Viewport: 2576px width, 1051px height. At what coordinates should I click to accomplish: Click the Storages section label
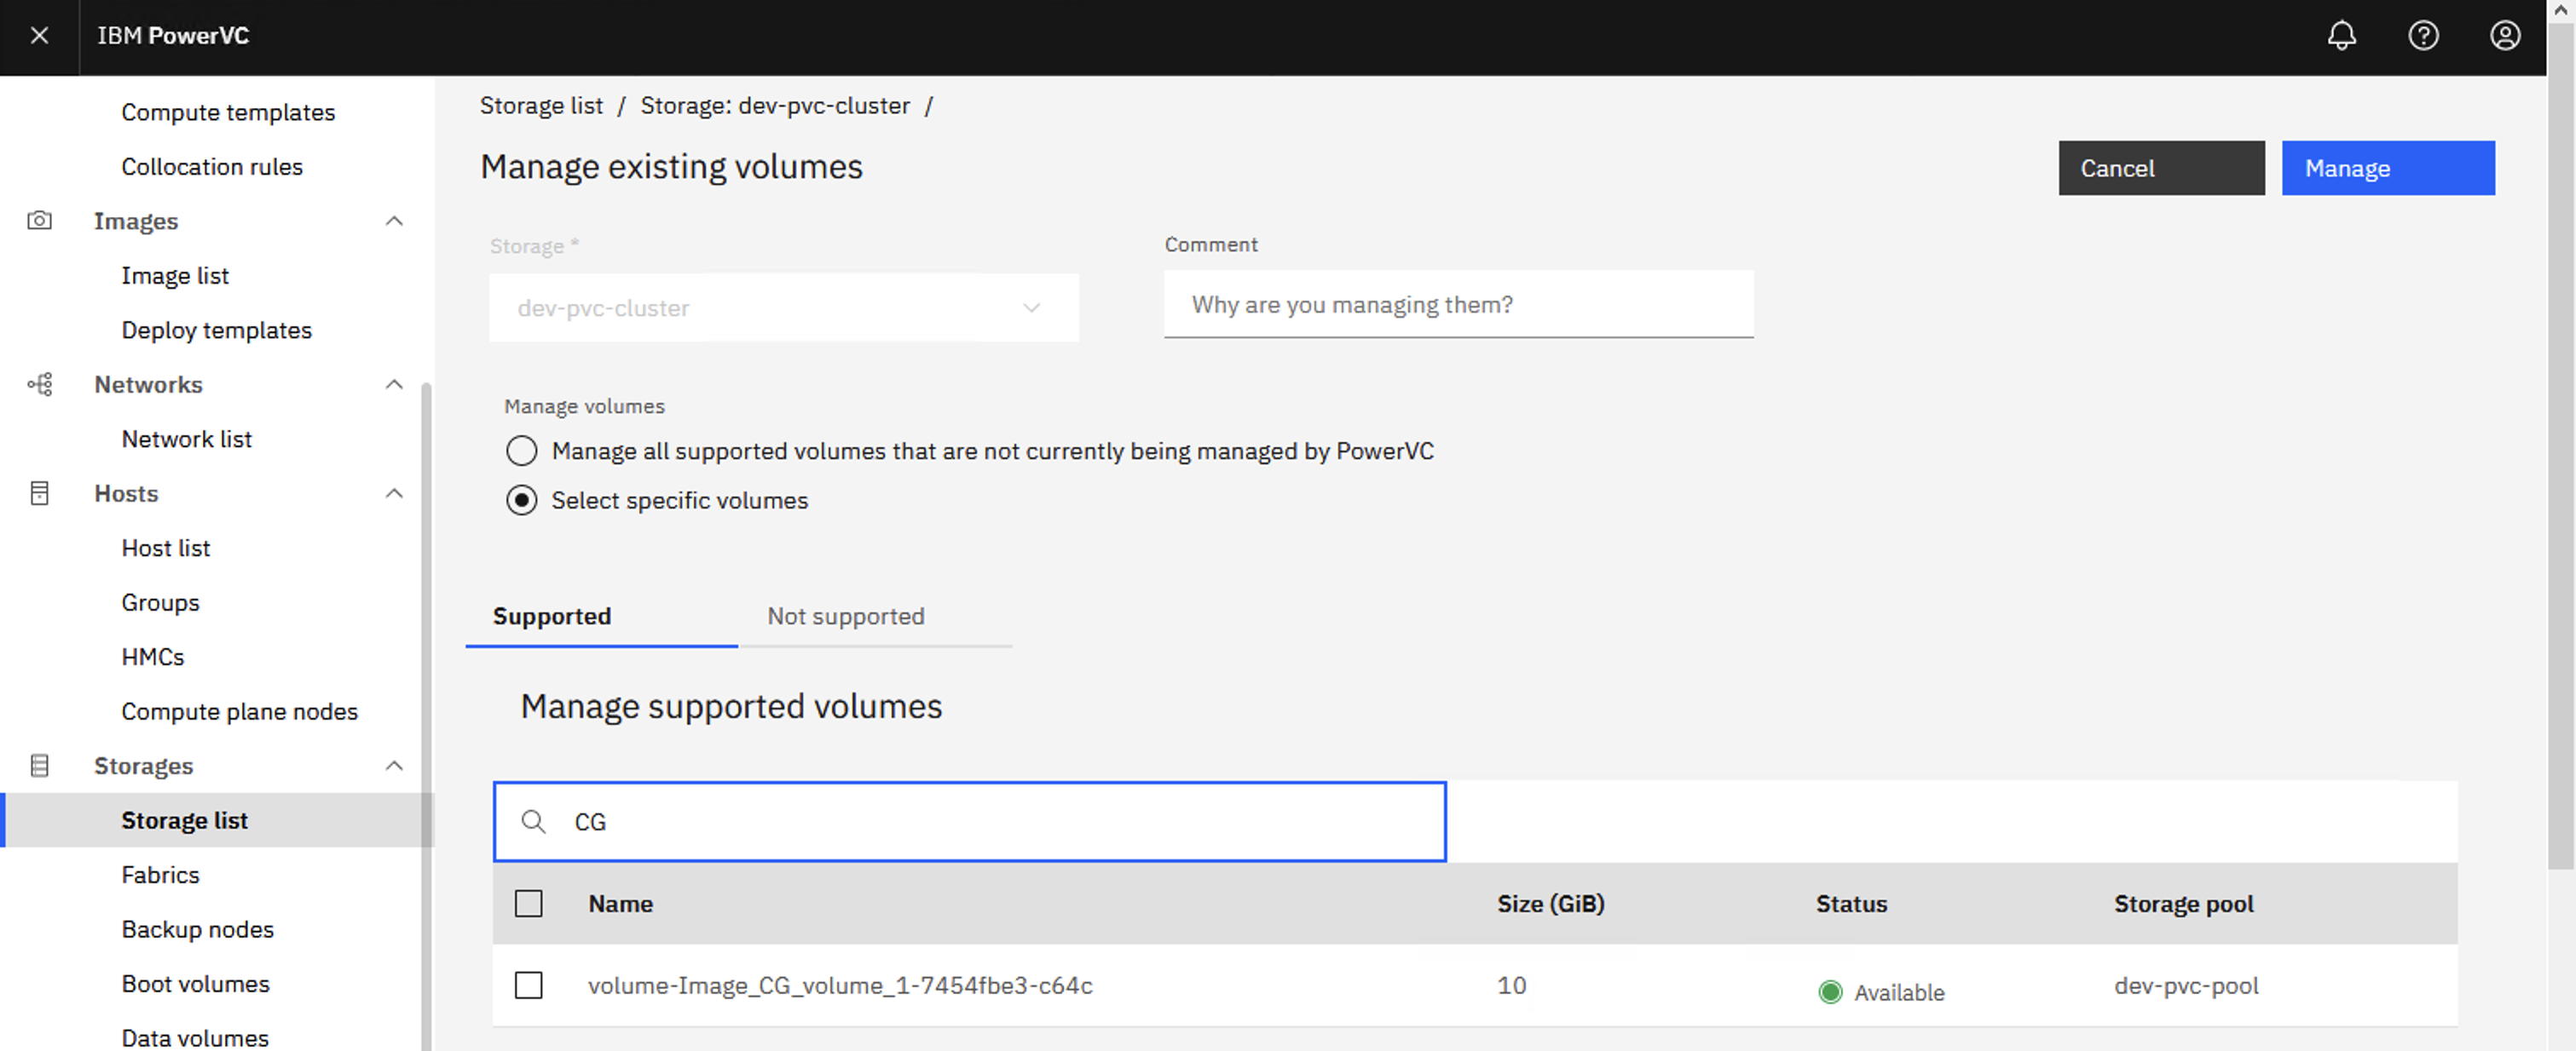point(143,767)
